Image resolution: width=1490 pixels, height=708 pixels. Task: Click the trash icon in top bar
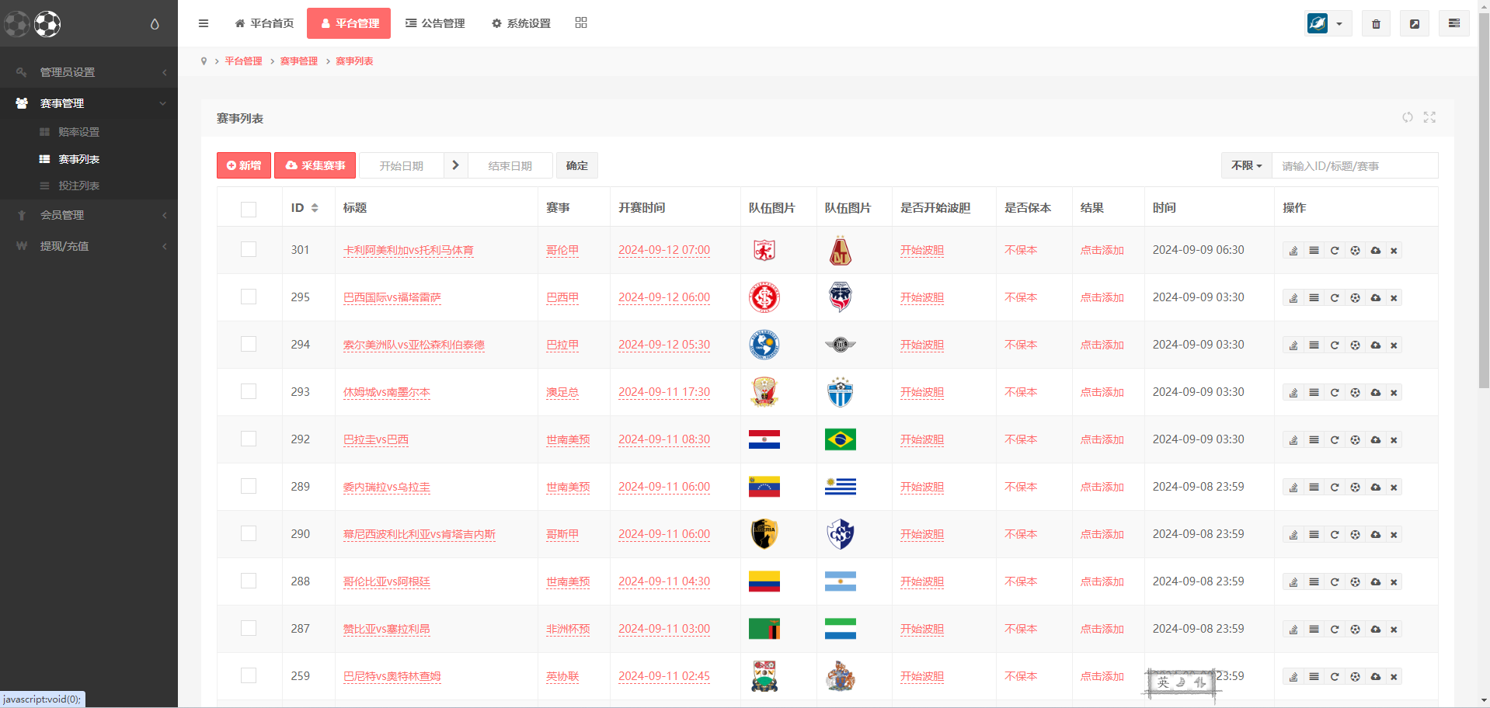tap(1376, 24)
